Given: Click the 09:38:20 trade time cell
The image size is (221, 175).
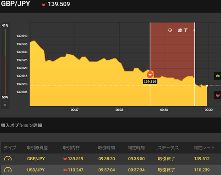Looking at the screenshot, I should [107, 158].
